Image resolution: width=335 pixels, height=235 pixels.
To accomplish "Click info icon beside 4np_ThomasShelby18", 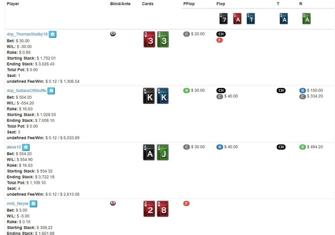I will 53,34.
